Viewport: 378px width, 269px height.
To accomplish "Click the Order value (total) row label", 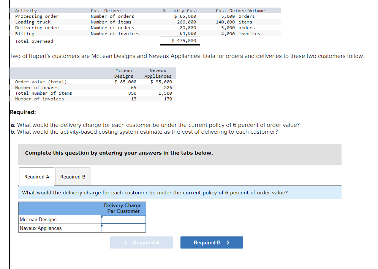I will (x=41, y=82).
